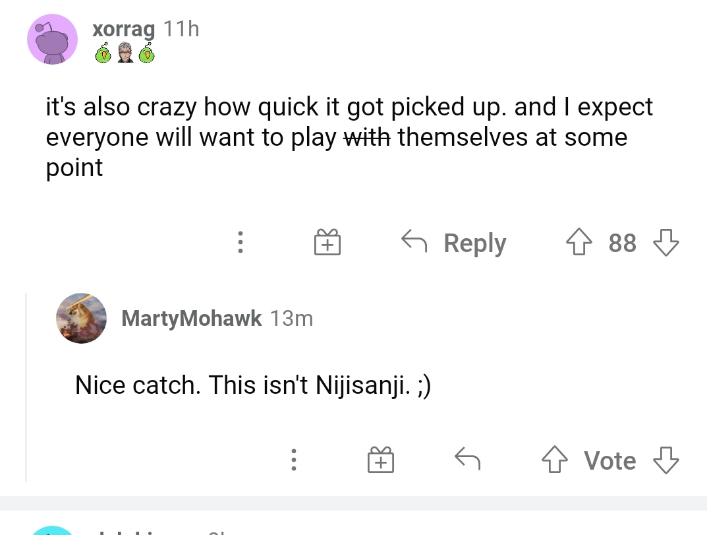This screenshot has width=707, height=535.
Task: Click the reply arrow on MartyMohawk's comment
Action: 467,458
